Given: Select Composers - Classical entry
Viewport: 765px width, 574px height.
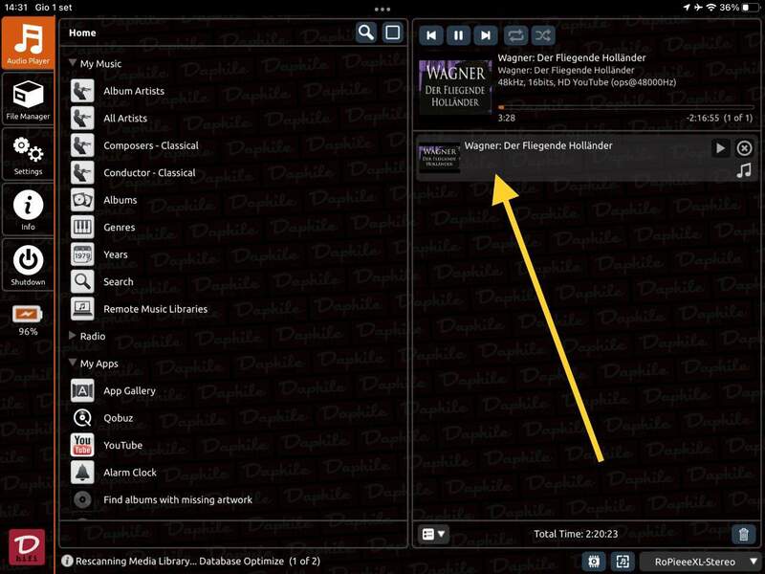Looking at the screenshot, I should 150,145.
